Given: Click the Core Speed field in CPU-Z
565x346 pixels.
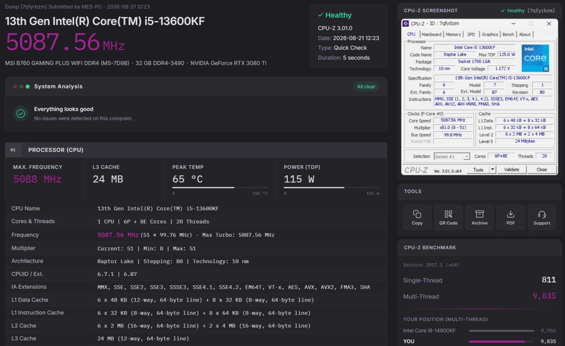Looking at the screenshot, I should (453, 120).
